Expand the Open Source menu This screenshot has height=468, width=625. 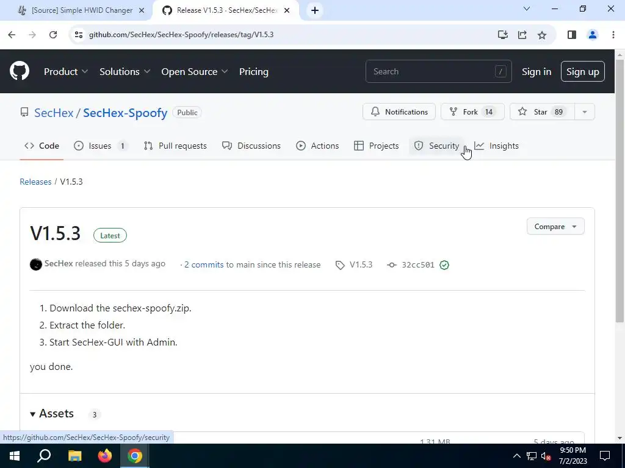point(195,72)
